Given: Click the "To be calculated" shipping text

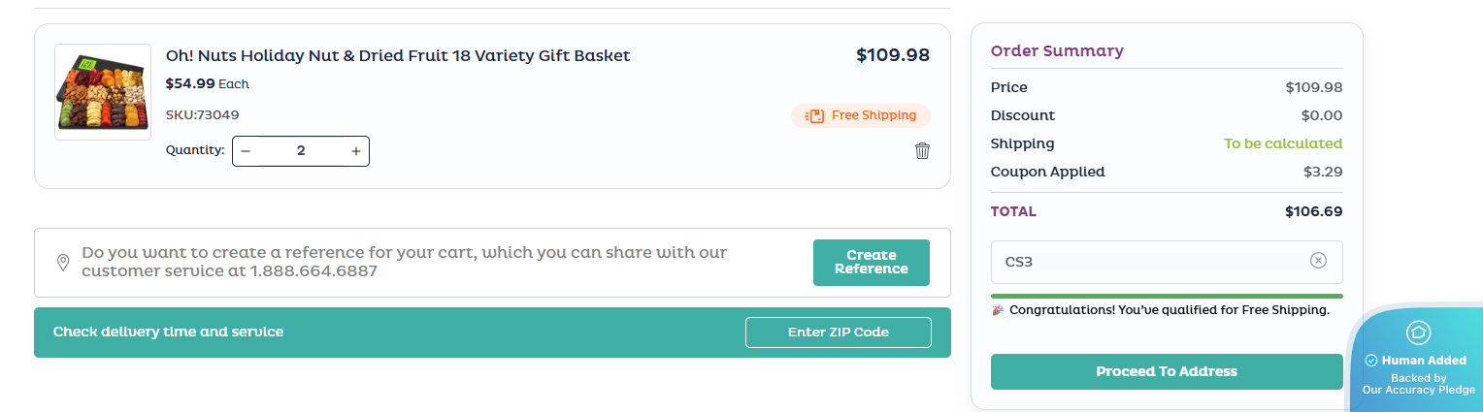Looking at the screenshot, I should [x=1282, y=143].
